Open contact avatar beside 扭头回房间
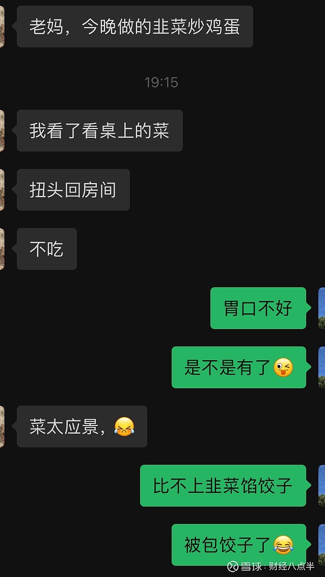This screenshot has height=577, width=325. [2, 190]
